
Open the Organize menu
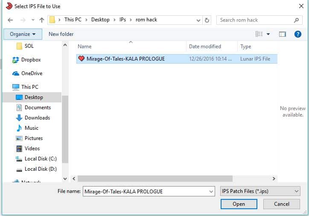tap(23, 34)
